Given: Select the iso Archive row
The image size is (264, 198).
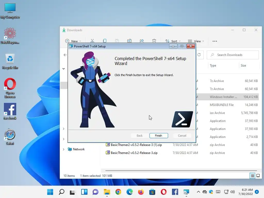Looking at the screenshot, I should [227, 113].
